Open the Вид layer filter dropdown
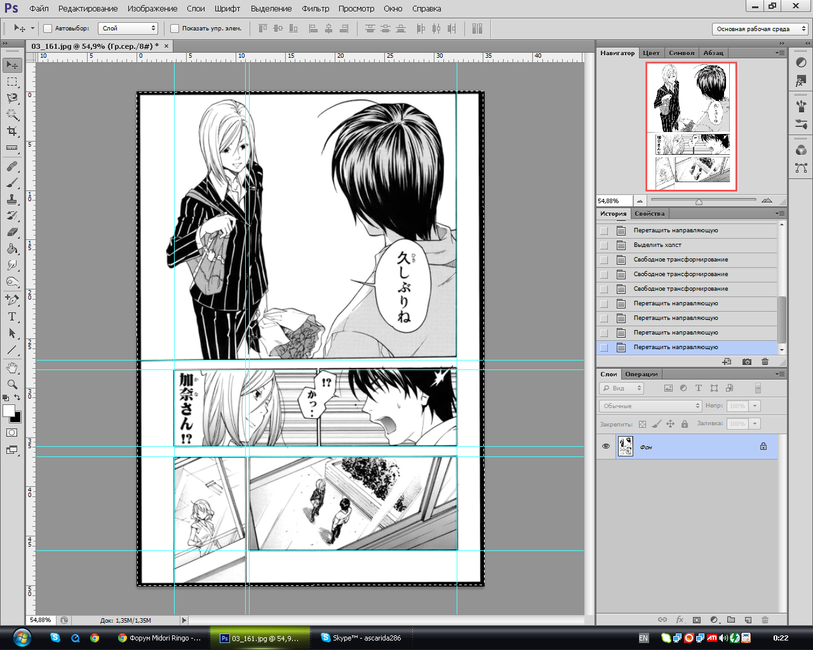 point(622,388)
